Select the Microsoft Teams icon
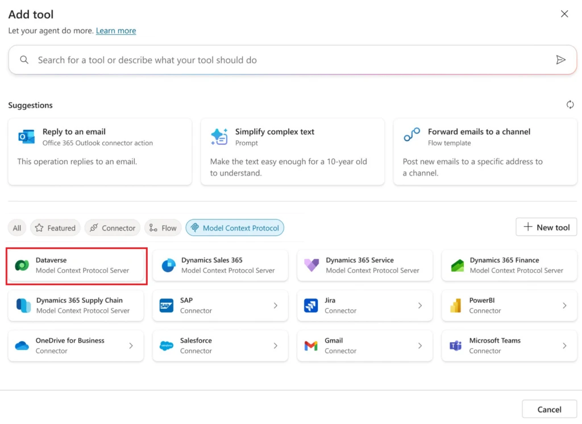The image size is (582, 424). point(455,346)
